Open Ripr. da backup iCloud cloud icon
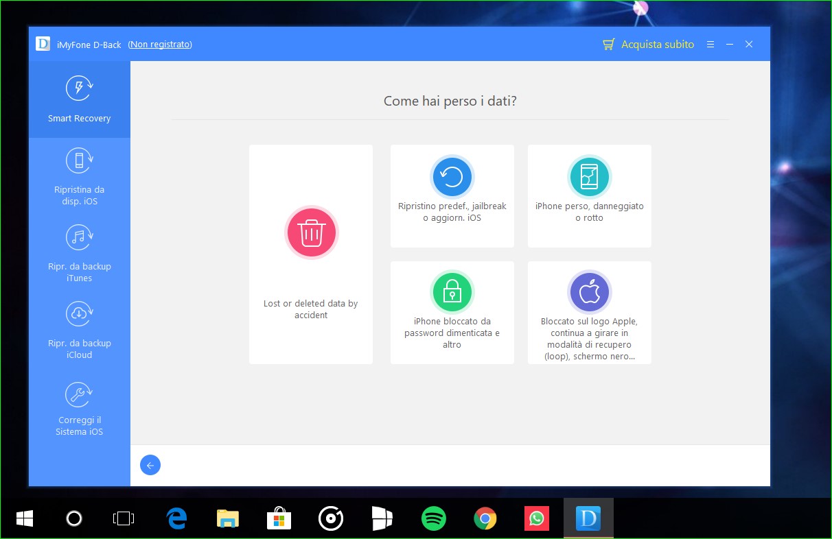This screenshot has height=539, width=832. [x=79, y=314]
